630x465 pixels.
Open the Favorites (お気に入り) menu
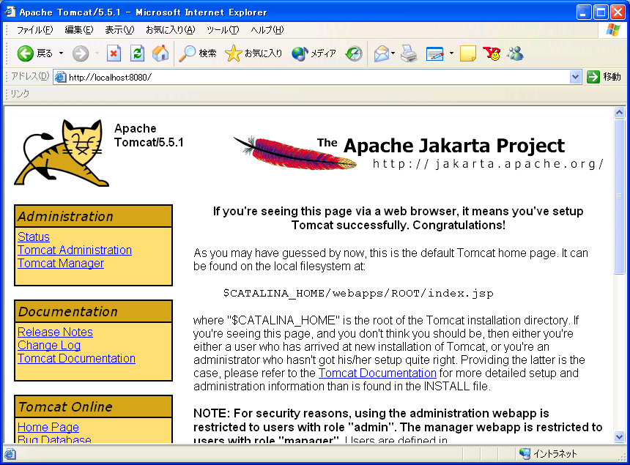click(171, 30)
